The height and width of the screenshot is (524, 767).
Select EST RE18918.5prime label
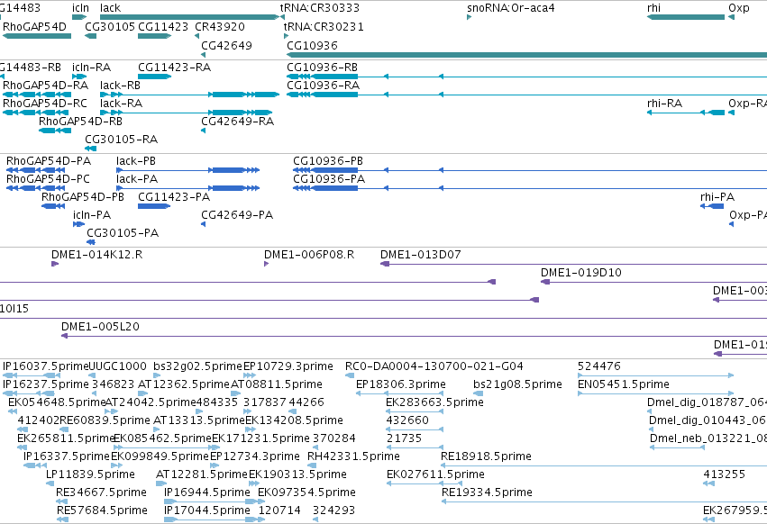[x=486, y=456]
